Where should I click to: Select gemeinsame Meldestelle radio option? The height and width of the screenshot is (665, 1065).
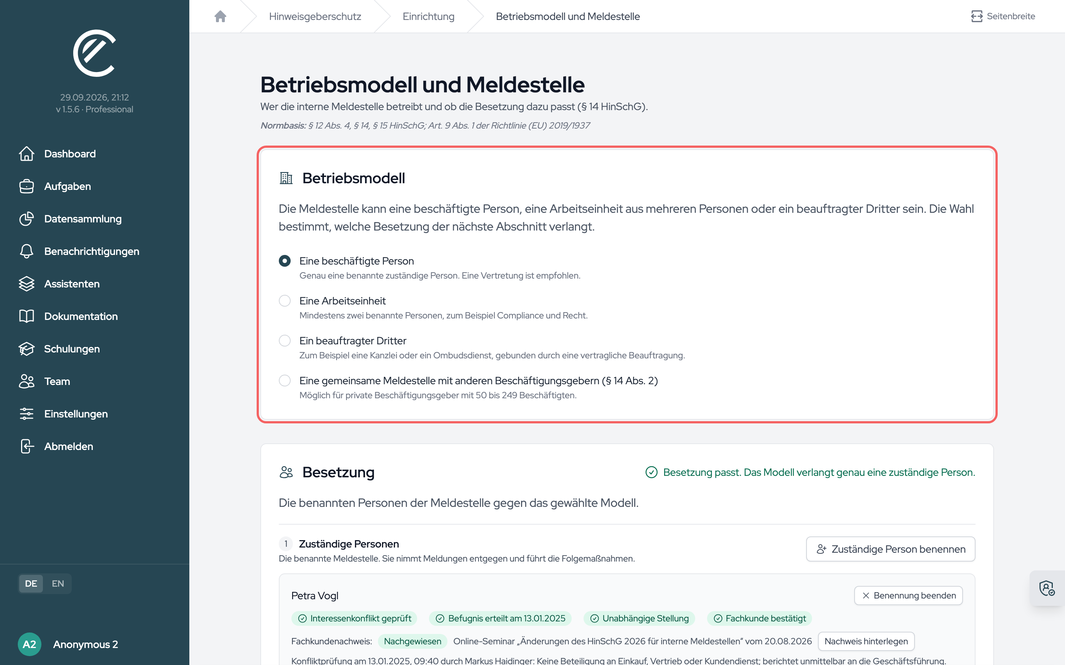[285, 381]
